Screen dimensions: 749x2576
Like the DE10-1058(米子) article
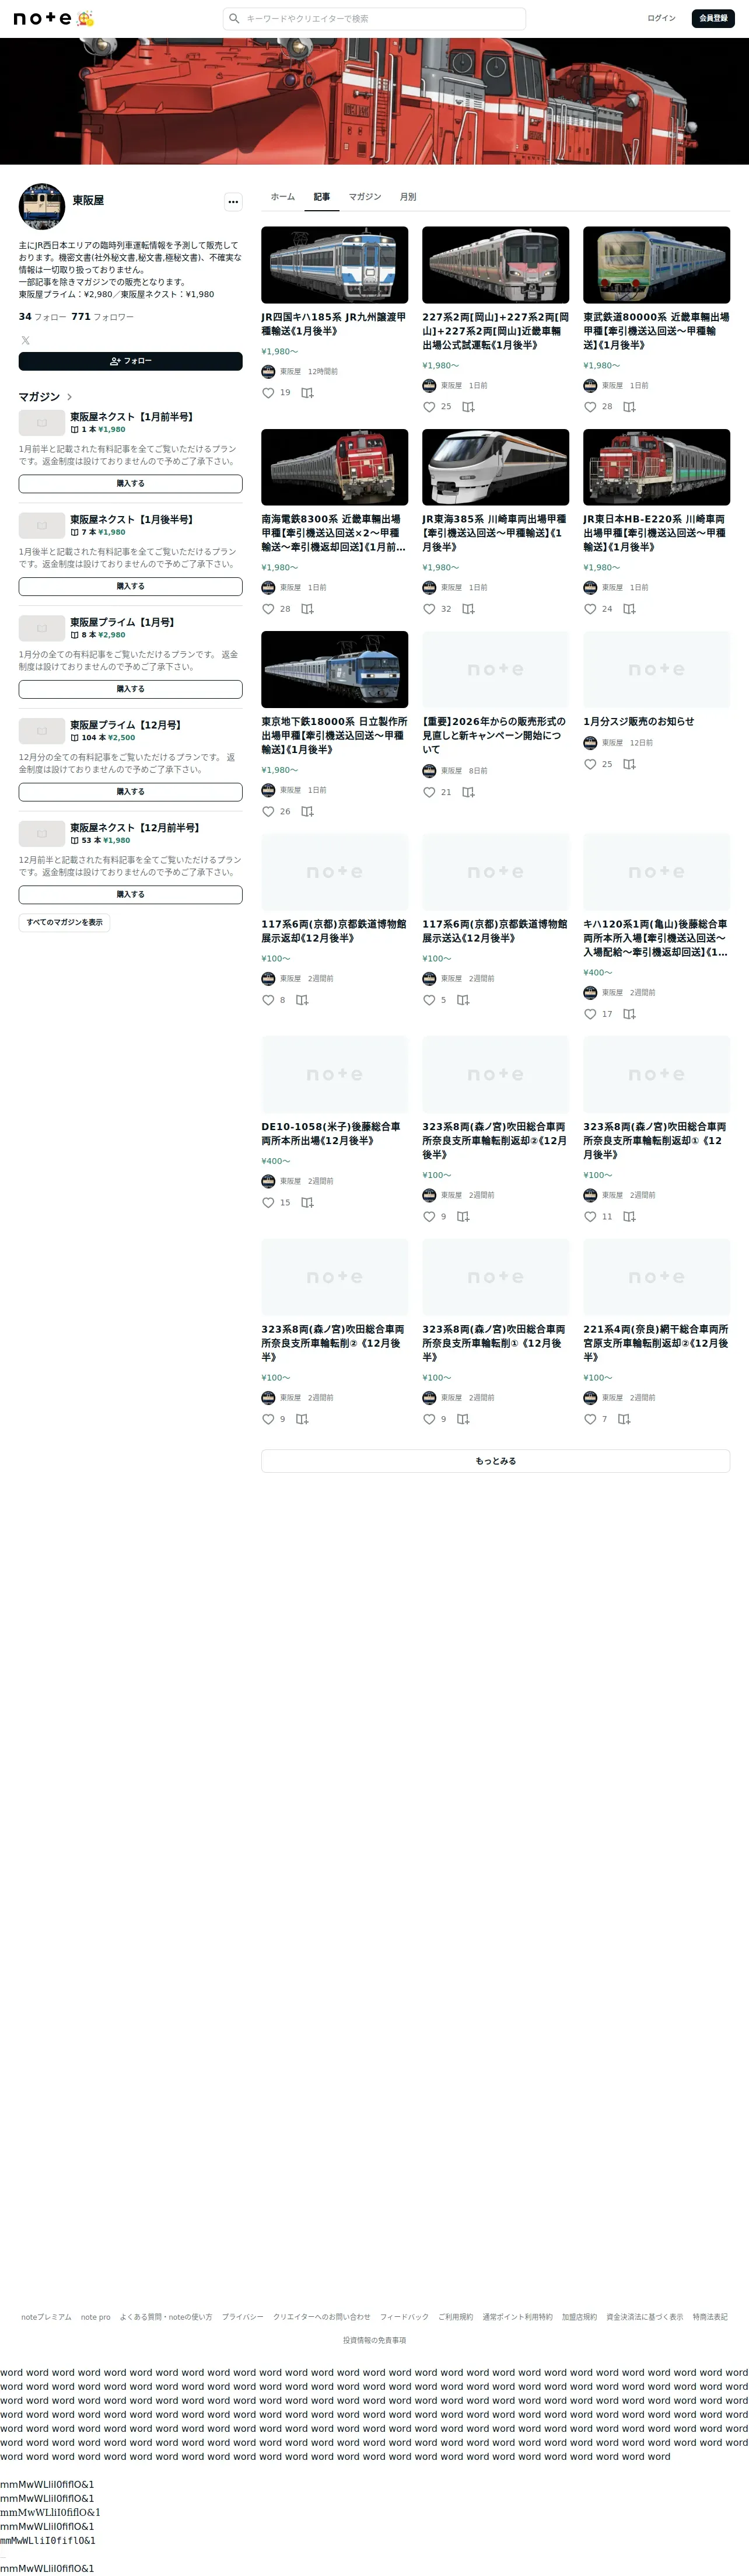(x=268, y=1203)
